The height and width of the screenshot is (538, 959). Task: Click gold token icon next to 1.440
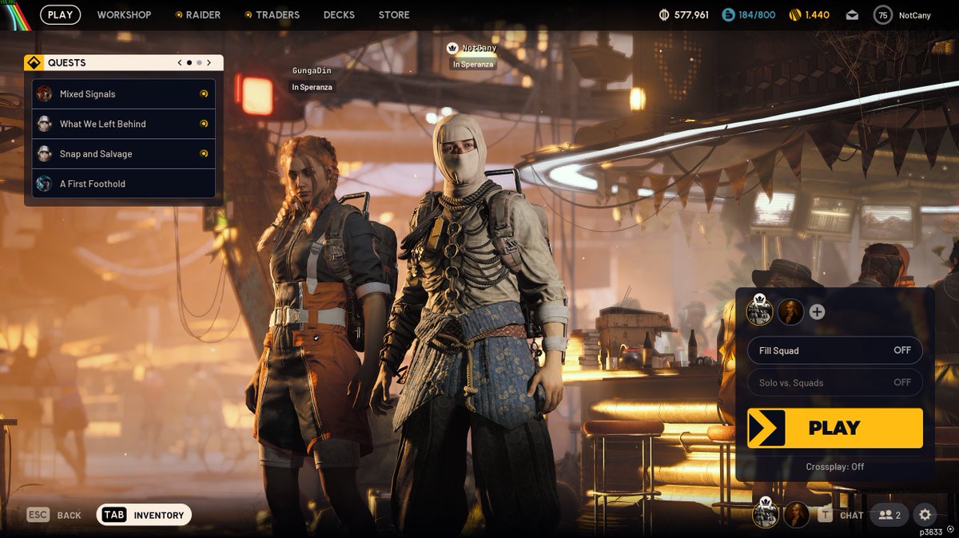794,14
